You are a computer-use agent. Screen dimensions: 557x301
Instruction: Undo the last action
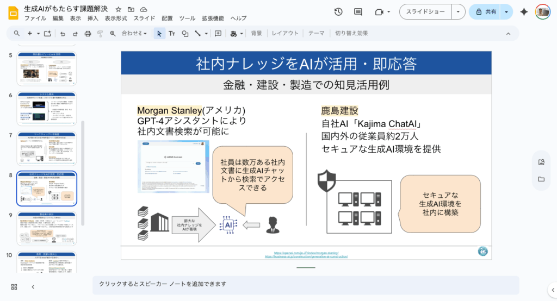click(x=63, y=34)
